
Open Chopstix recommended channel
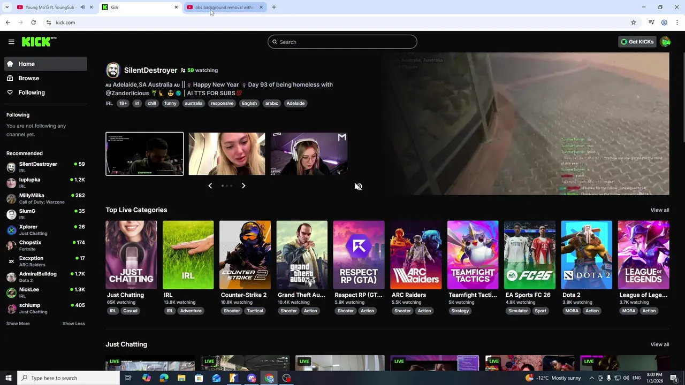click(x=45, y=245)
